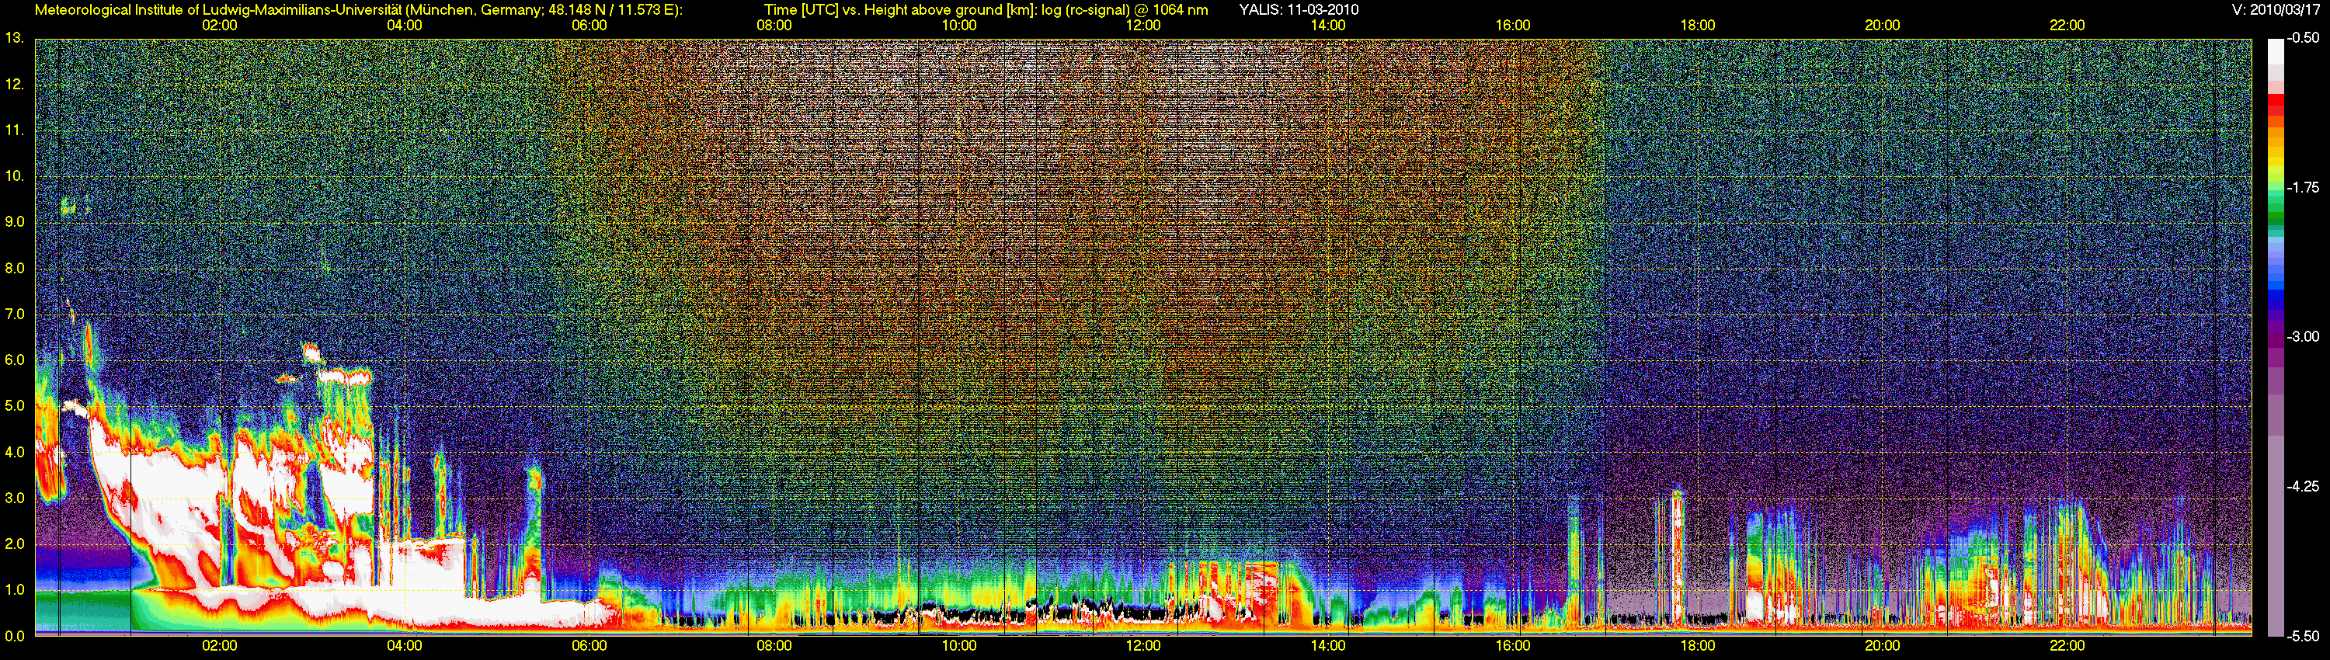Click the '1.0' height axis label
This screenshot has height=660, width=2330.
15,589
